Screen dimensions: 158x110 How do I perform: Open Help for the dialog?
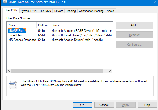(x=147, y=105)
